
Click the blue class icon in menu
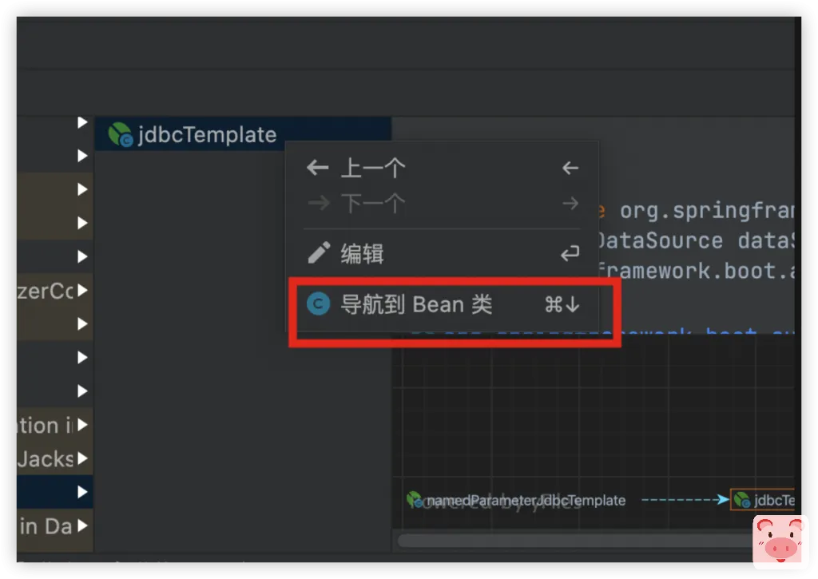318,304
